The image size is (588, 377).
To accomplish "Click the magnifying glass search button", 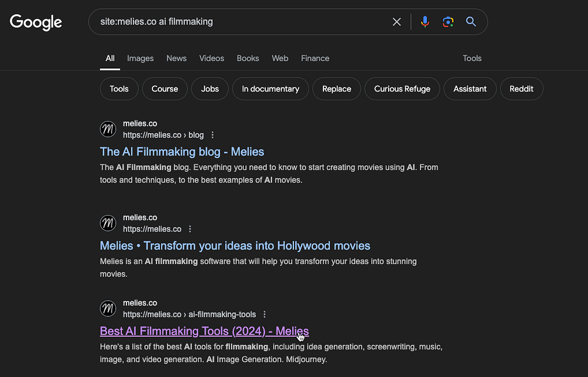I will pyautogui.click(x=471, y=22).
